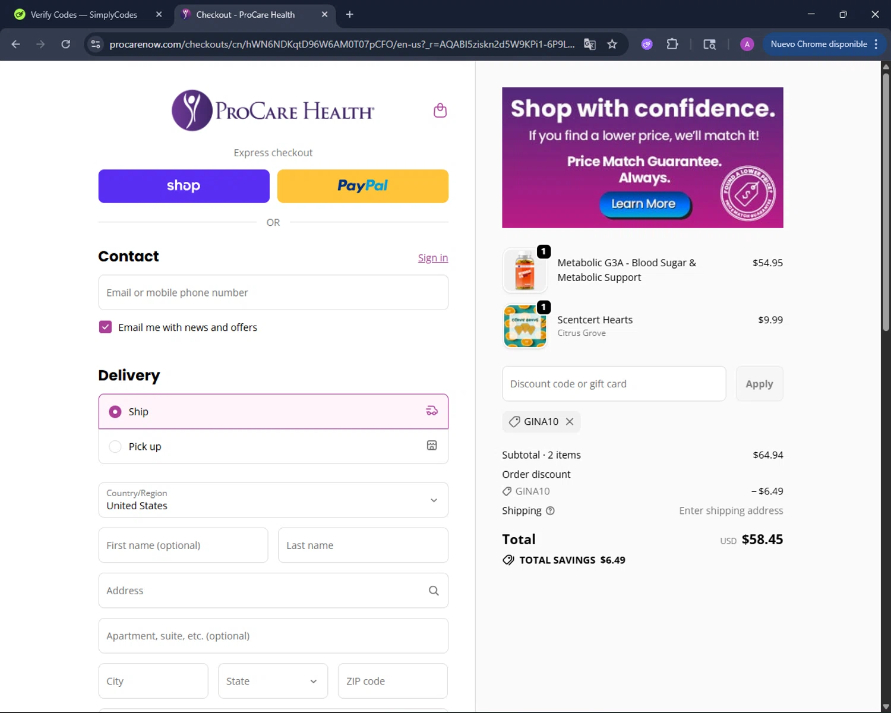
Task: Click the Metabolic G3A product thumbnail
Action: [525, 270]
